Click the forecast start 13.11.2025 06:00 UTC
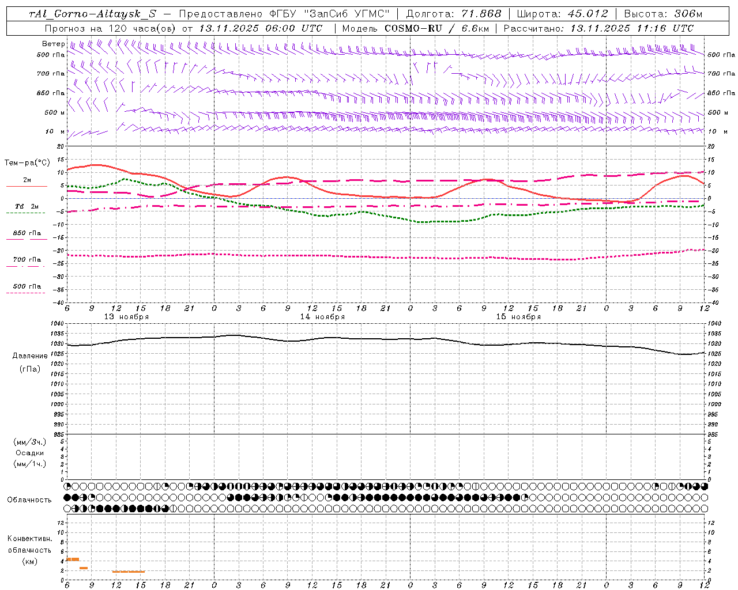 [261, 28]
